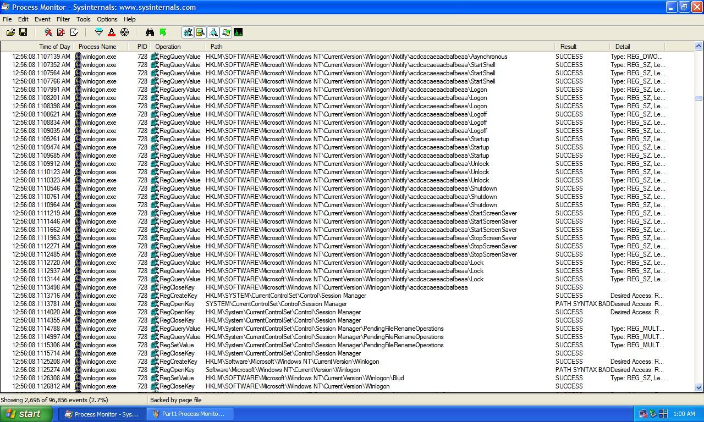Click the four blue squares tray icon
The width and height of the screenshot is (704, 422).
[663, 414]
